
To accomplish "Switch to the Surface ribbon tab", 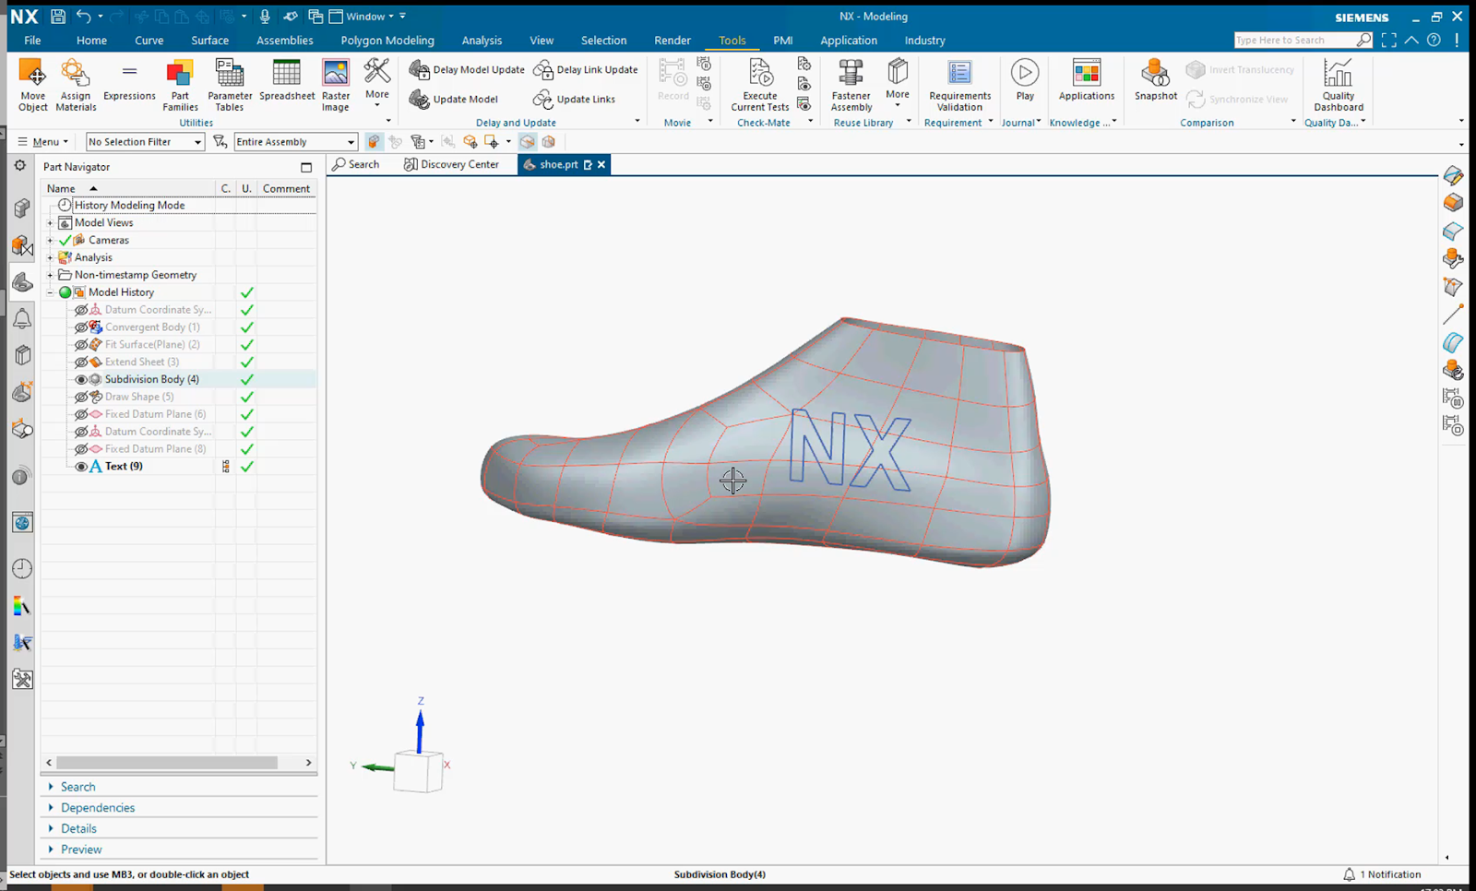I will (209, 41).
